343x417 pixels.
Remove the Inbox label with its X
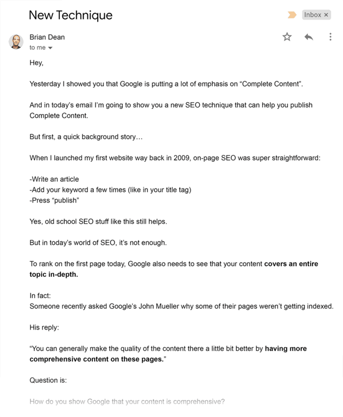tap(326, 15)
